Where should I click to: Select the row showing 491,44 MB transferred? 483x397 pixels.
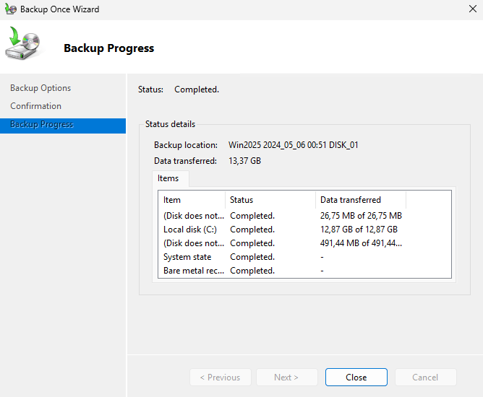coord(360,243)
